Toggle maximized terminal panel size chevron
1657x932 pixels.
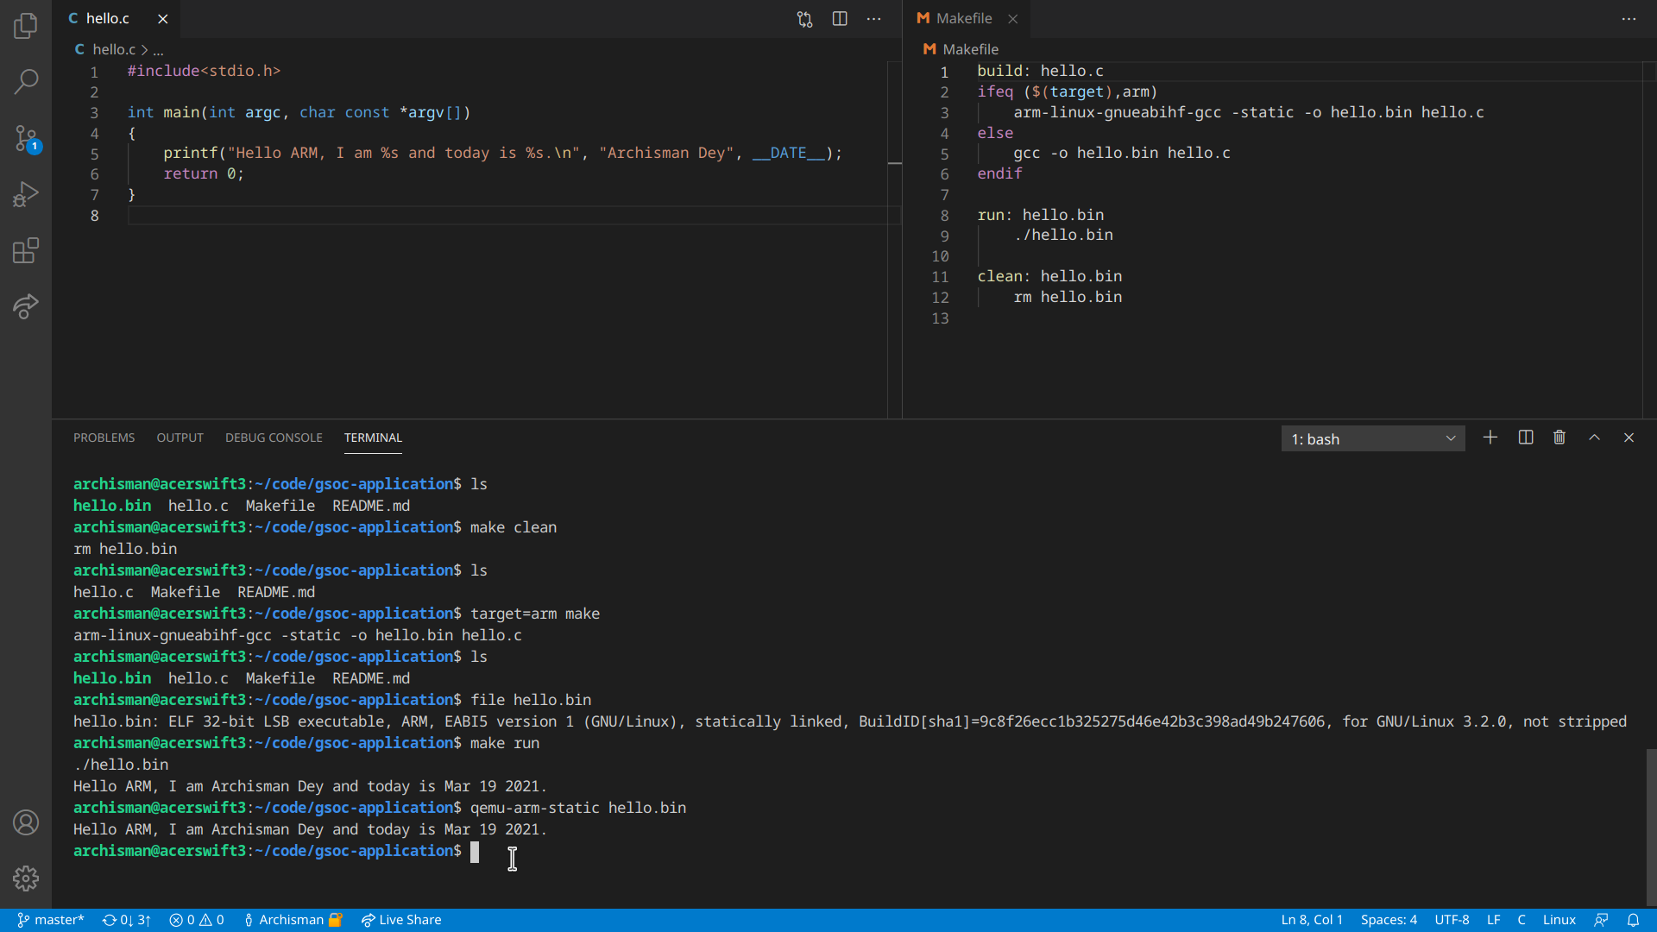(x=1594, y=438)
